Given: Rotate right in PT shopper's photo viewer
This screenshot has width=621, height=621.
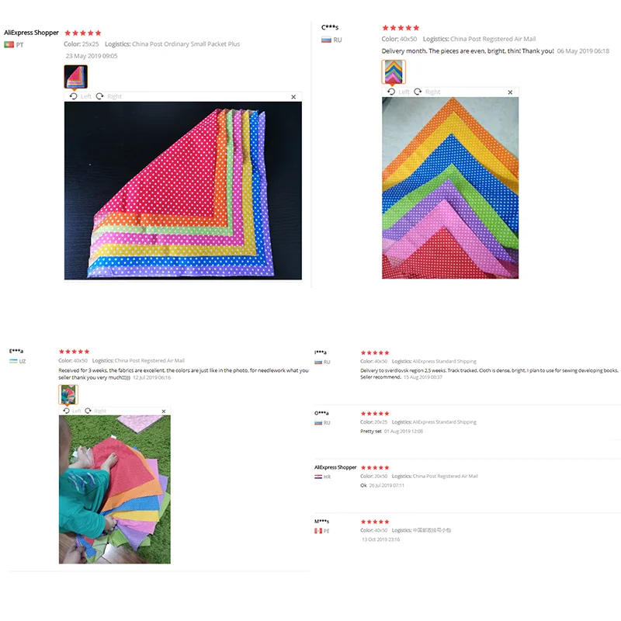Looking at the screenshot, I should point(109,96).
